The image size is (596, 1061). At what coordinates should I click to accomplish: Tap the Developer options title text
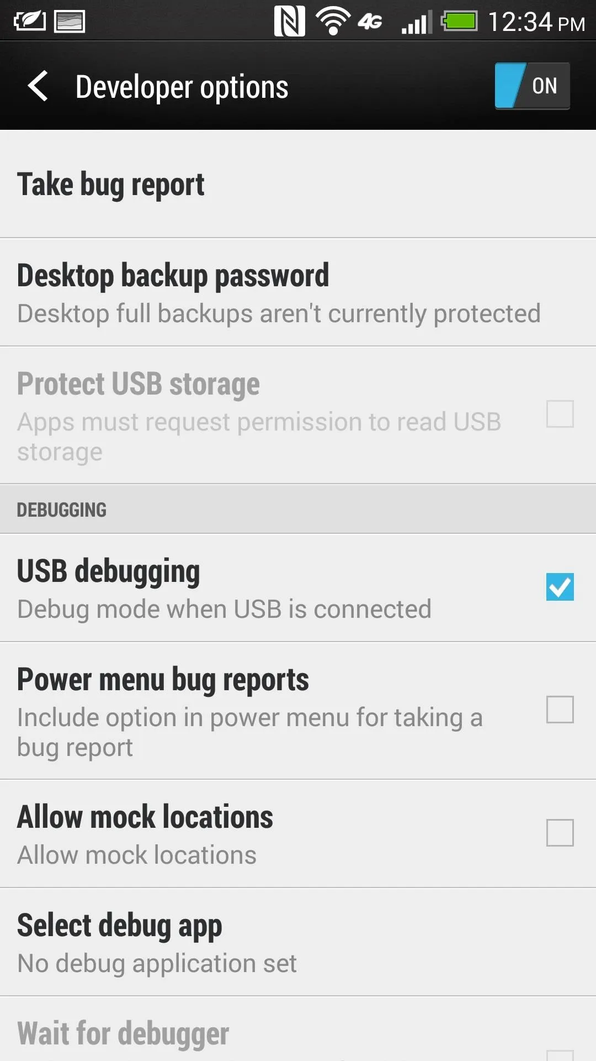[x=182, y=87]
